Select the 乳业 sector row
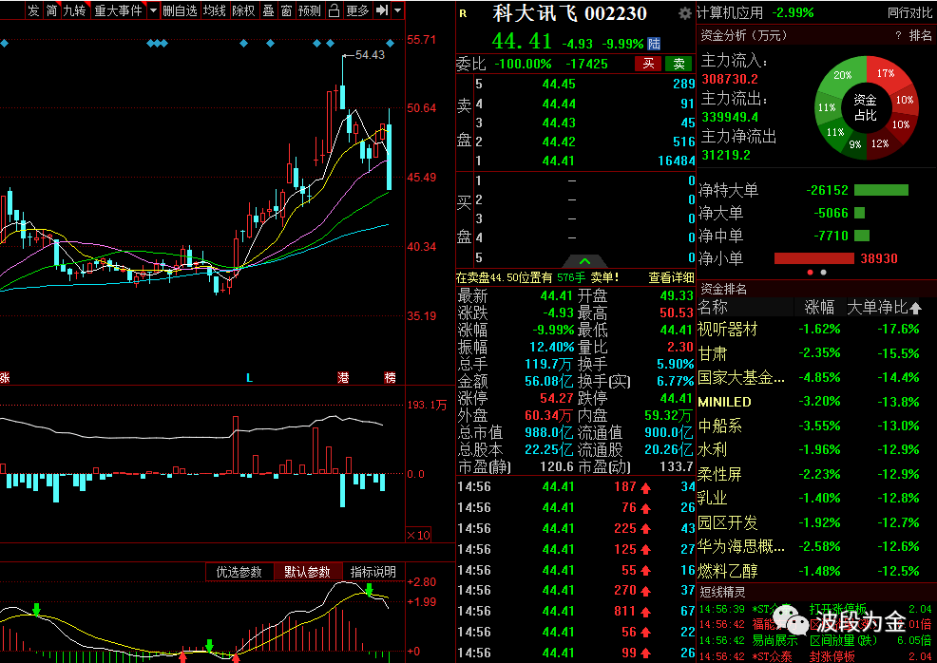The height and width of the screenshot is (663, 937). [816, 498]
